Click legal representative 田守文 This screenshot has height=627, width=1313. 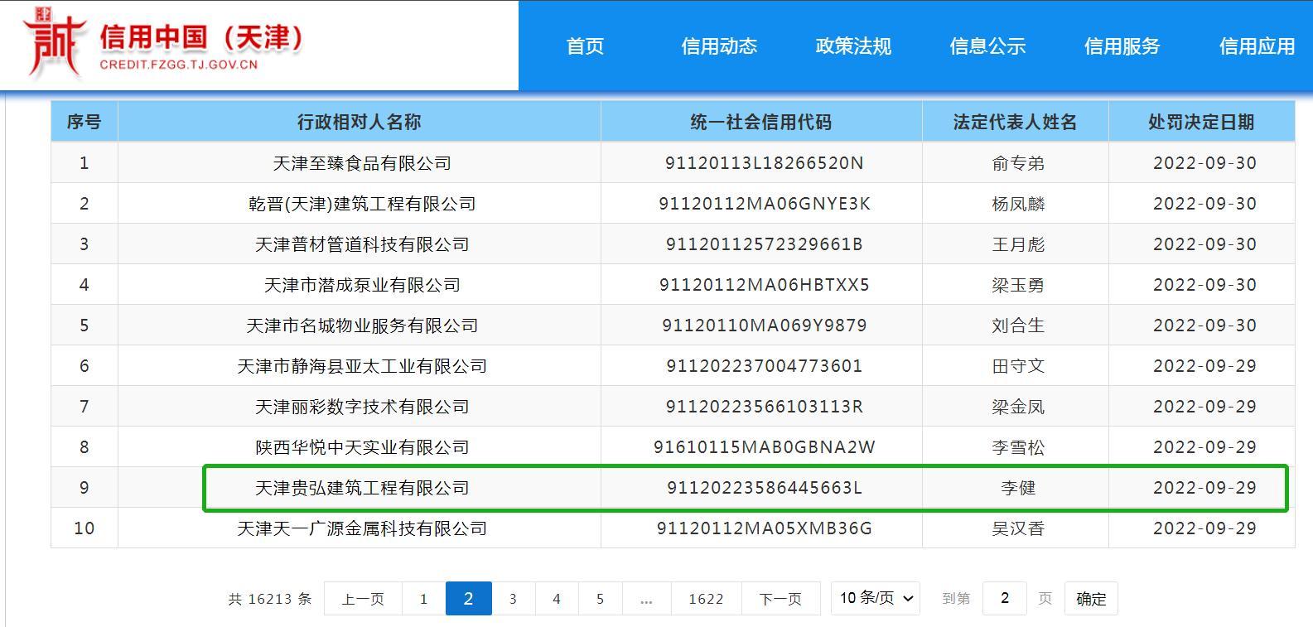pyautogui.click(x=1018, y=366)
